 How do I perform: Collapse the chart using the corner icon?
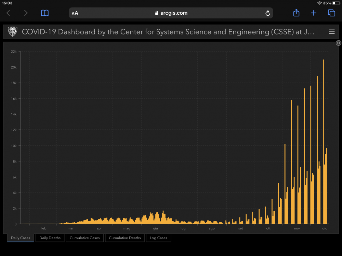pyautogui.click(x=338, y=43)
